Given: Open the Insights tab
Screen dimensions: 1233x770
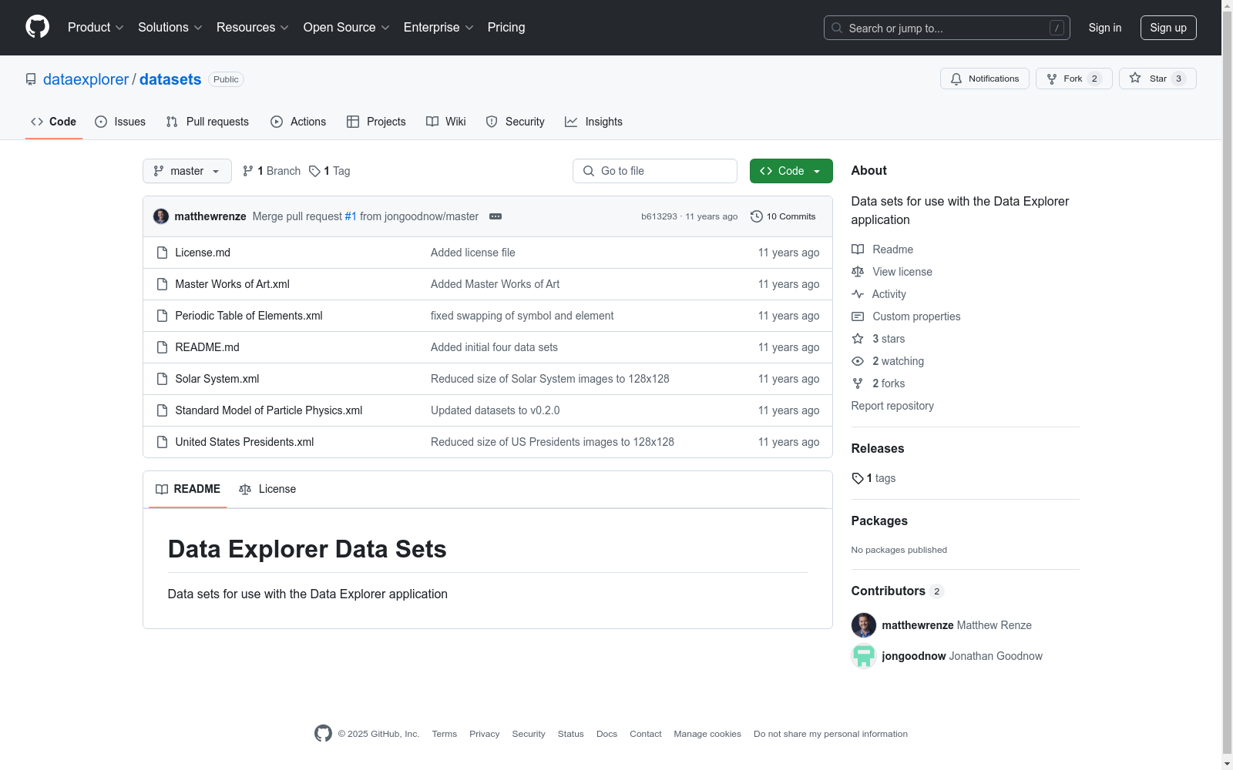Looking at the screenshot, I should click(x=593, y=122).
